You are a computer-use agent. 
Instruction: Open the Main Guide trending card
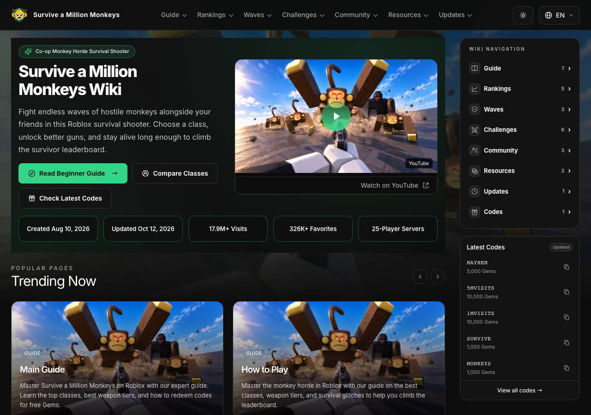coord(117,358)
